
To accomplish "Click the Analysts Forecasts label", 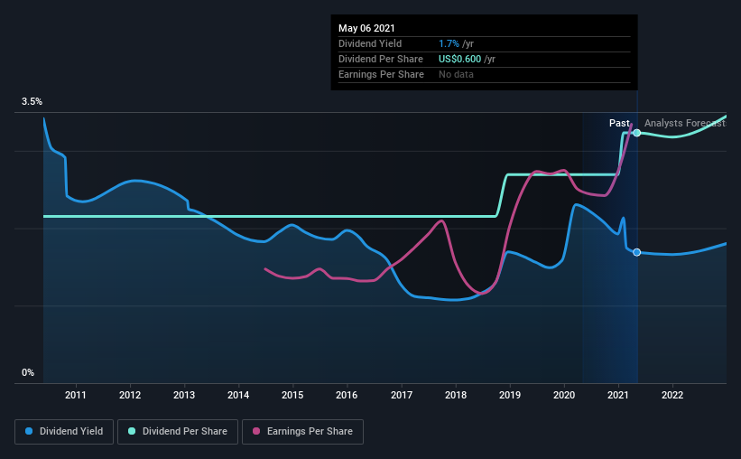I will coord(685,123).
